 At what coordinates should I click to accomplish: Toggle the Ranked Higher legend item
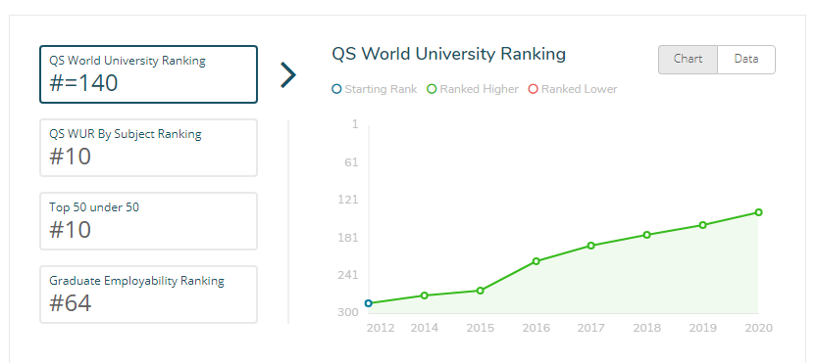tap(473, 89)
